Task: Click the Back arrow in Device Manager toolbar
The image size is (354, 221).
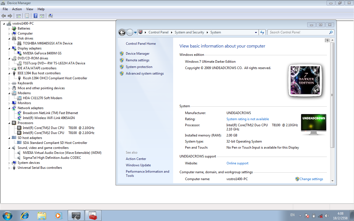Action: 4,16
